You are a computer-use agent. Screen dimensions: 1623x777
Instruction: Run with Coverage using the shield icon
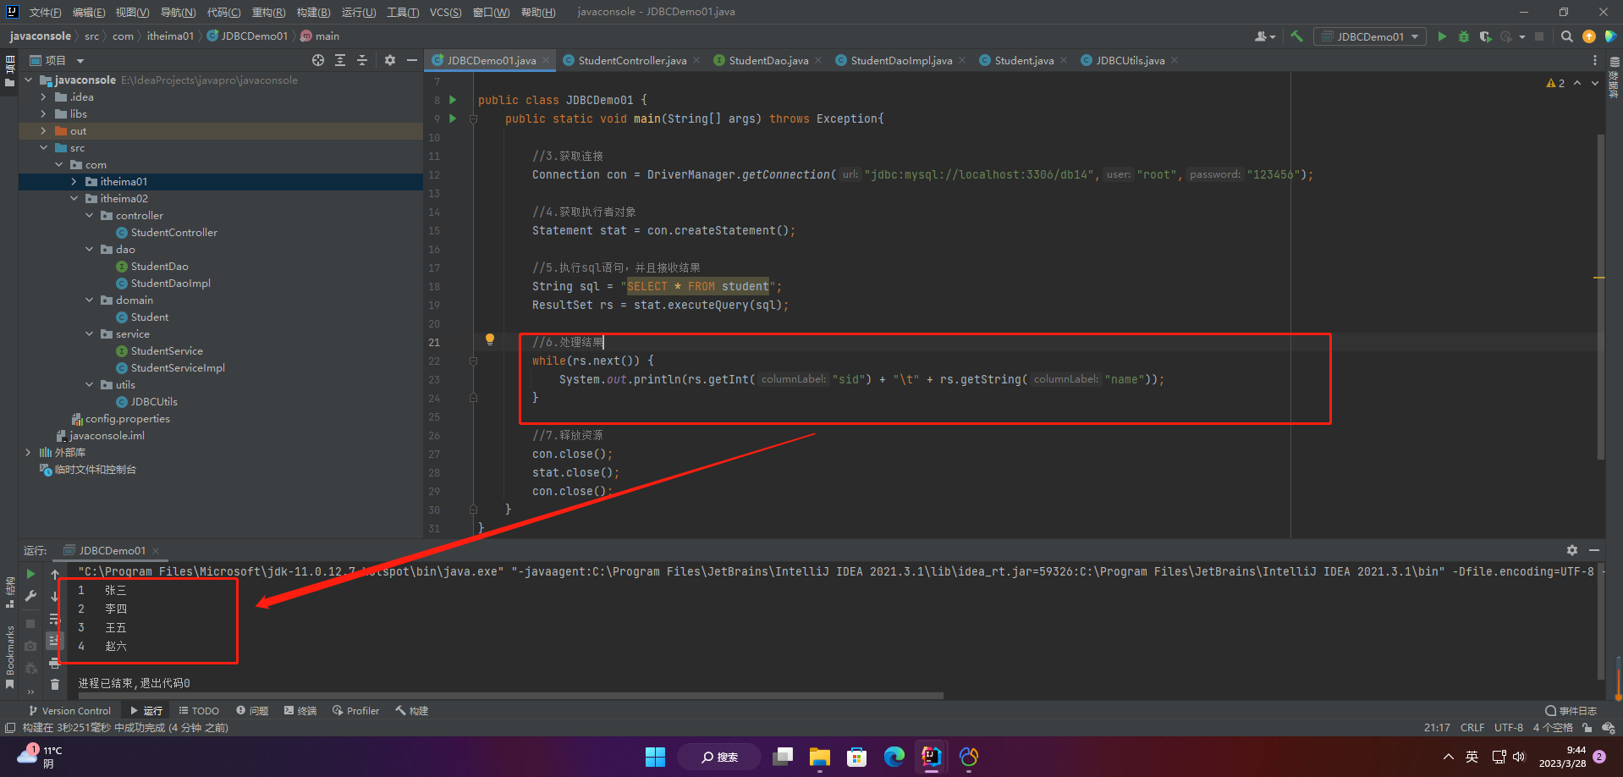pyautogui.click(x=1485, y=36)
